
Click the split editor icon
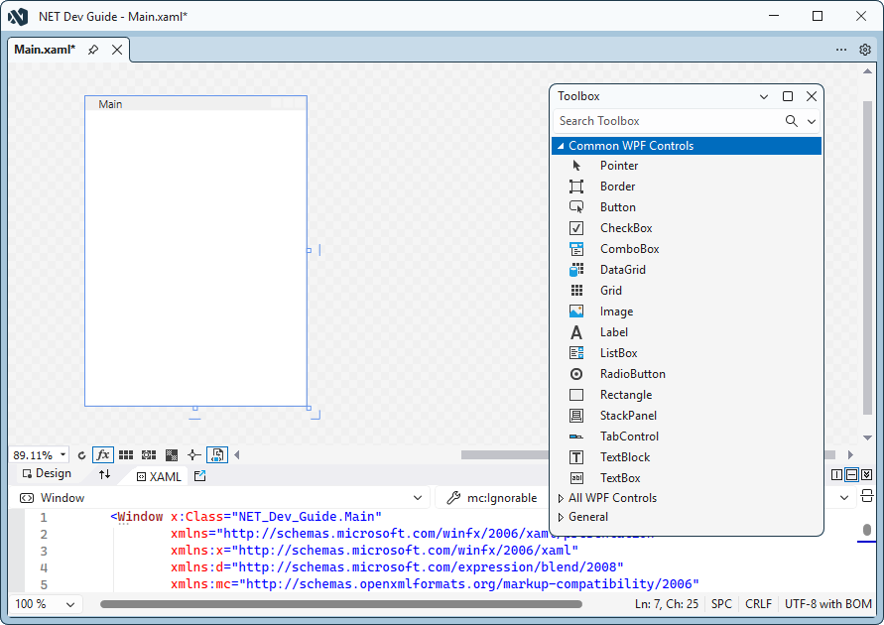coord(867,496)
